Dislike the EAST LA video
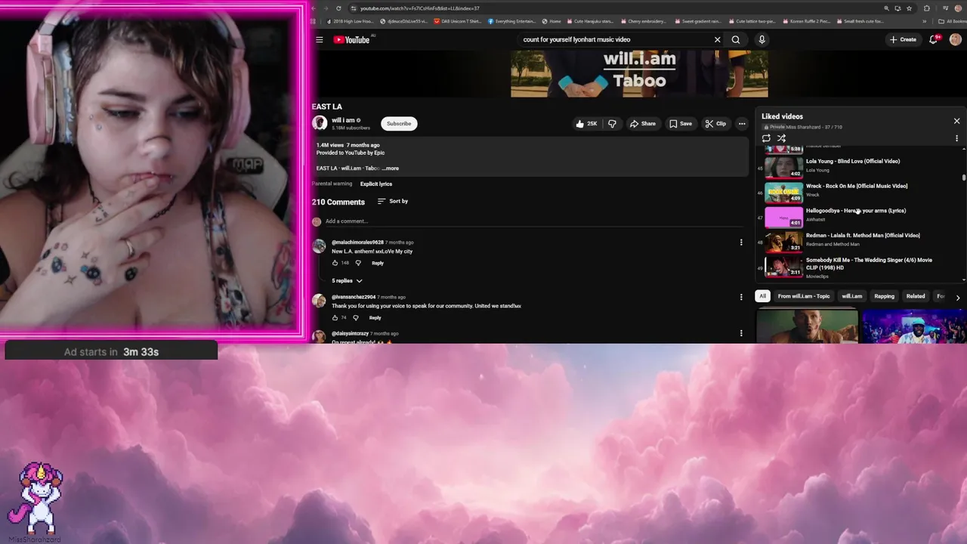The image size is (967, 544). [x=612, y=124]
